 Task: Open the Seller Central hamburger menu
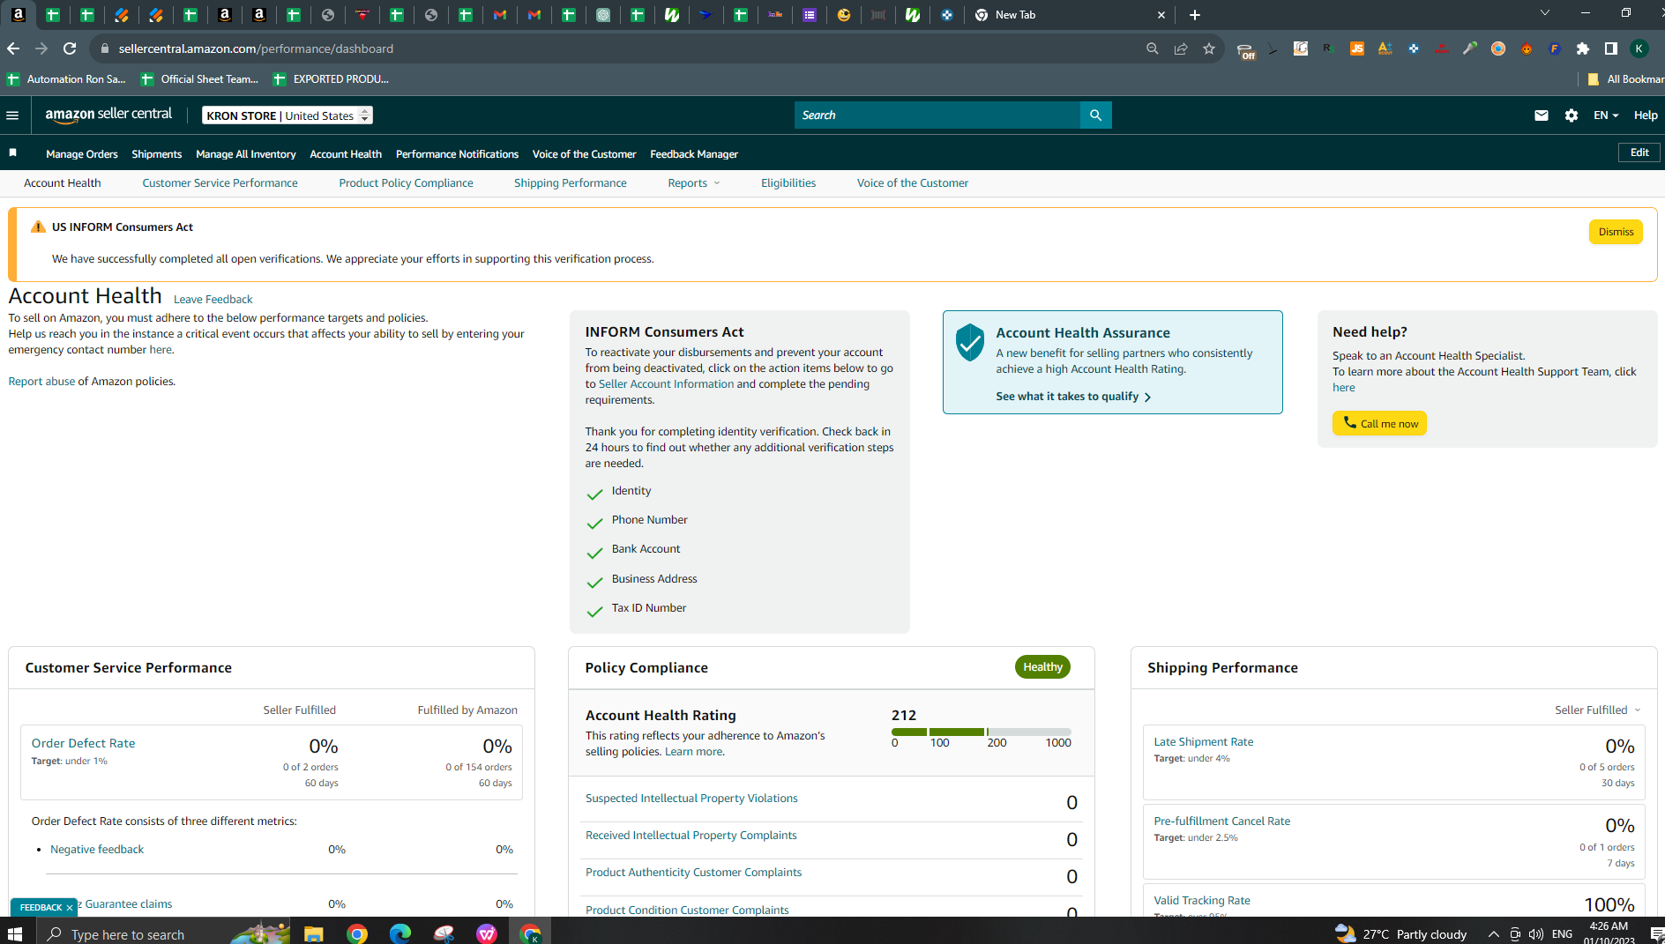tap(12, 115)
